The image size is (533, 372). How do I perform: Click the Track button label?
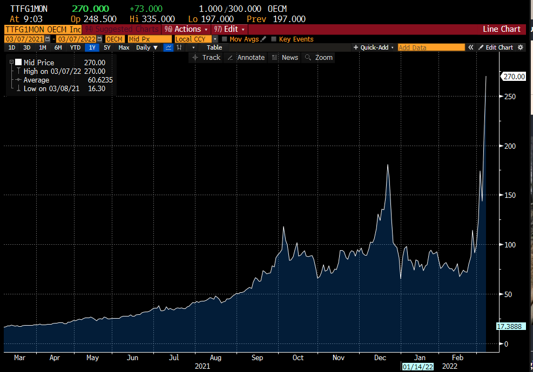212,57
